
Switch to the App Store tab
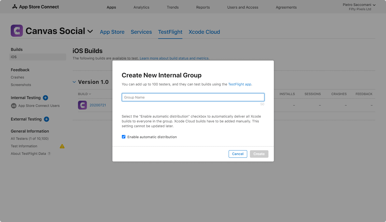tap(112, 32)
